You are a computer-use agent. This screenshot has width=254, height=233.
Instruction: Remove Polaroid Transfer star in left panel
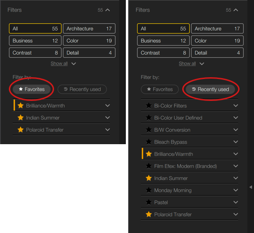(21, 130)
